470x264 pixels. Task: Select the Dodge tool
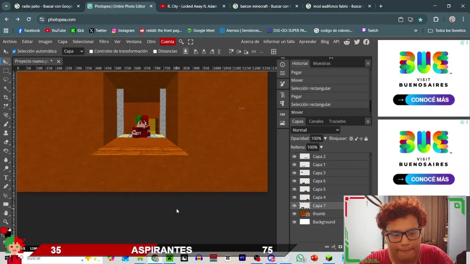tap(6, 169)
